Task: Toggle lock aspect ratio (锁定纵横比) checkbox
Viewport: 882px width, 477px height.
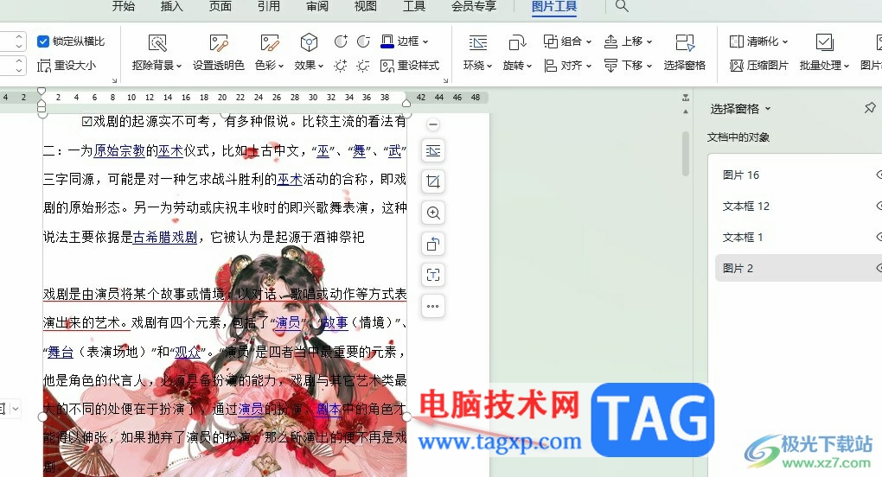Action: (42, 41)
